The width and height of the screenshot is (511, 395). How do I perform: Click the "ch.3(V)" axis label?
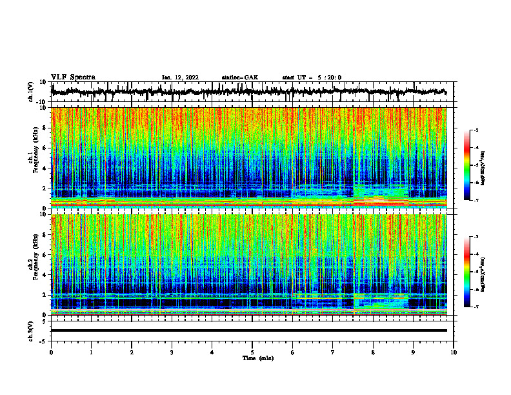point(31,332)
